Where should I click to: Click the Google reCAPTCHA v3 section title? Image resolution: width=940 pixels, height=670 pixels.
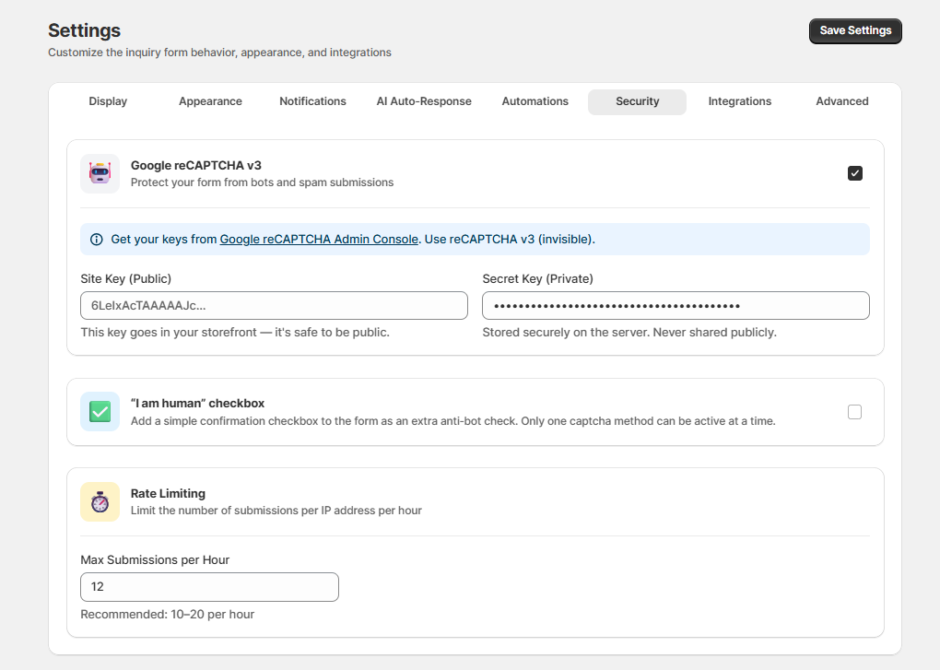click(195, 166)
